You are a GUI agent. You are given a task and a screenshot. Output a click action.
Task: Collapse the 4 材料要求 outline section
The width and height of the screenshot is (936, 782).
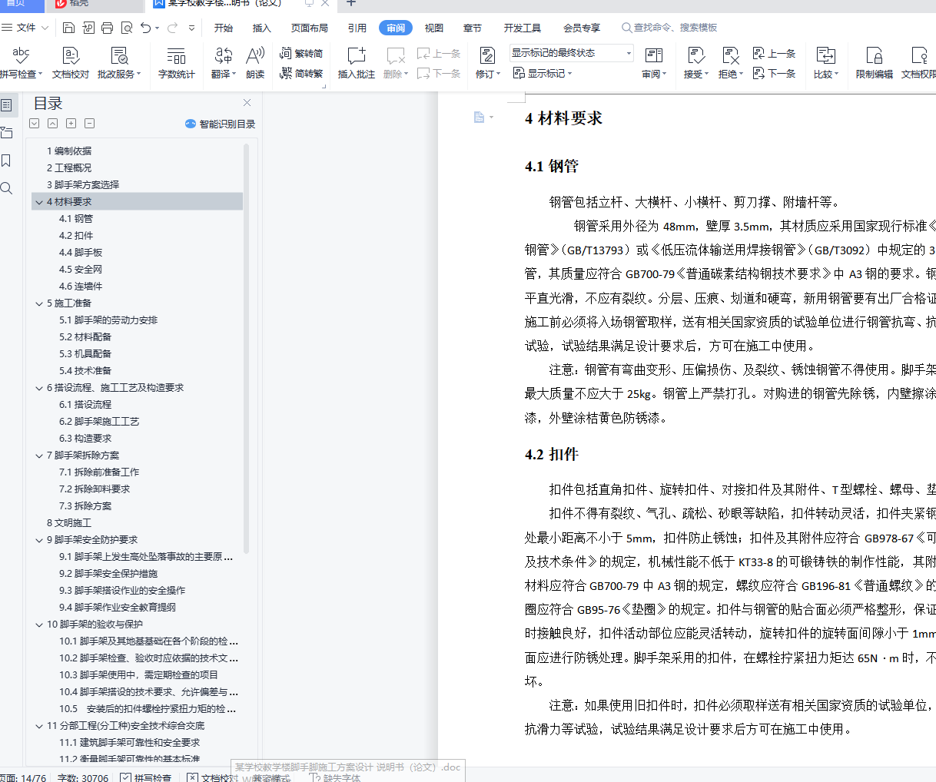[39, 202]
